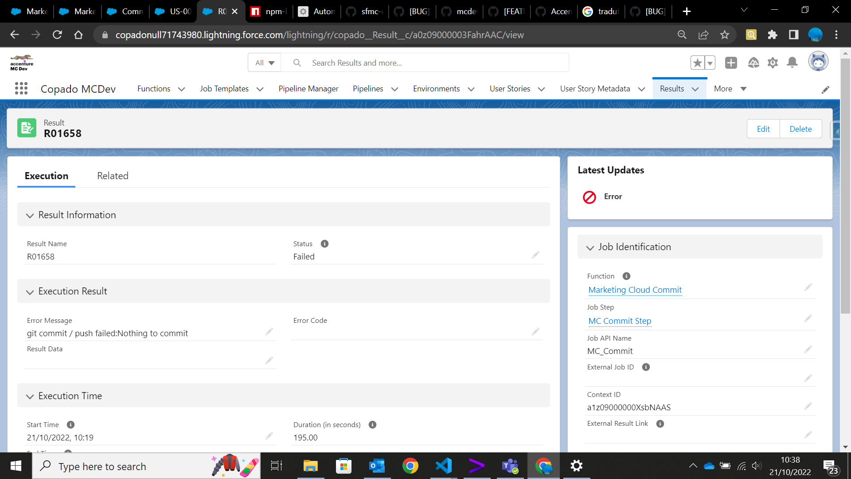
Task: Edit Error Message with the pencil icon
Action: click(269, 331)
